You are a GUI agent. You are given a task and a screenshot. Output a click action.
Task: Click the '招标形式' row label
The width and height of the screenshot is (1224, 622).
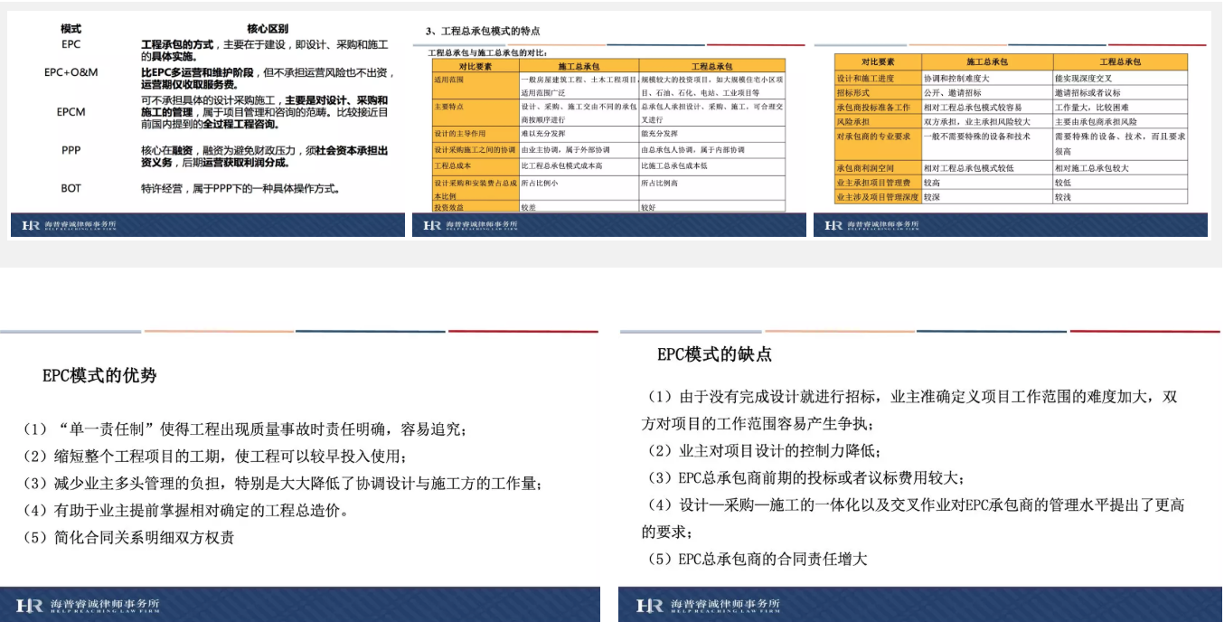[x=852, y=93]
